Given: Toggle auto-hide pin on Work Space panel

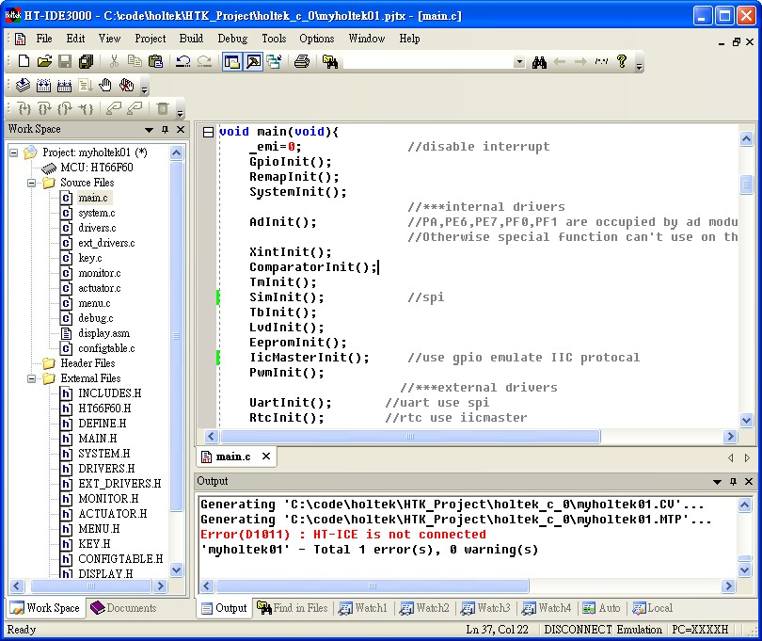Looking at the screenshot, I should (166, 129).
